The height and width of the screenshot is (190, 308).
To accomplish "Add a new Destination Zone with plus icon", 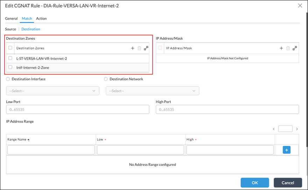I will coord(133,48).
